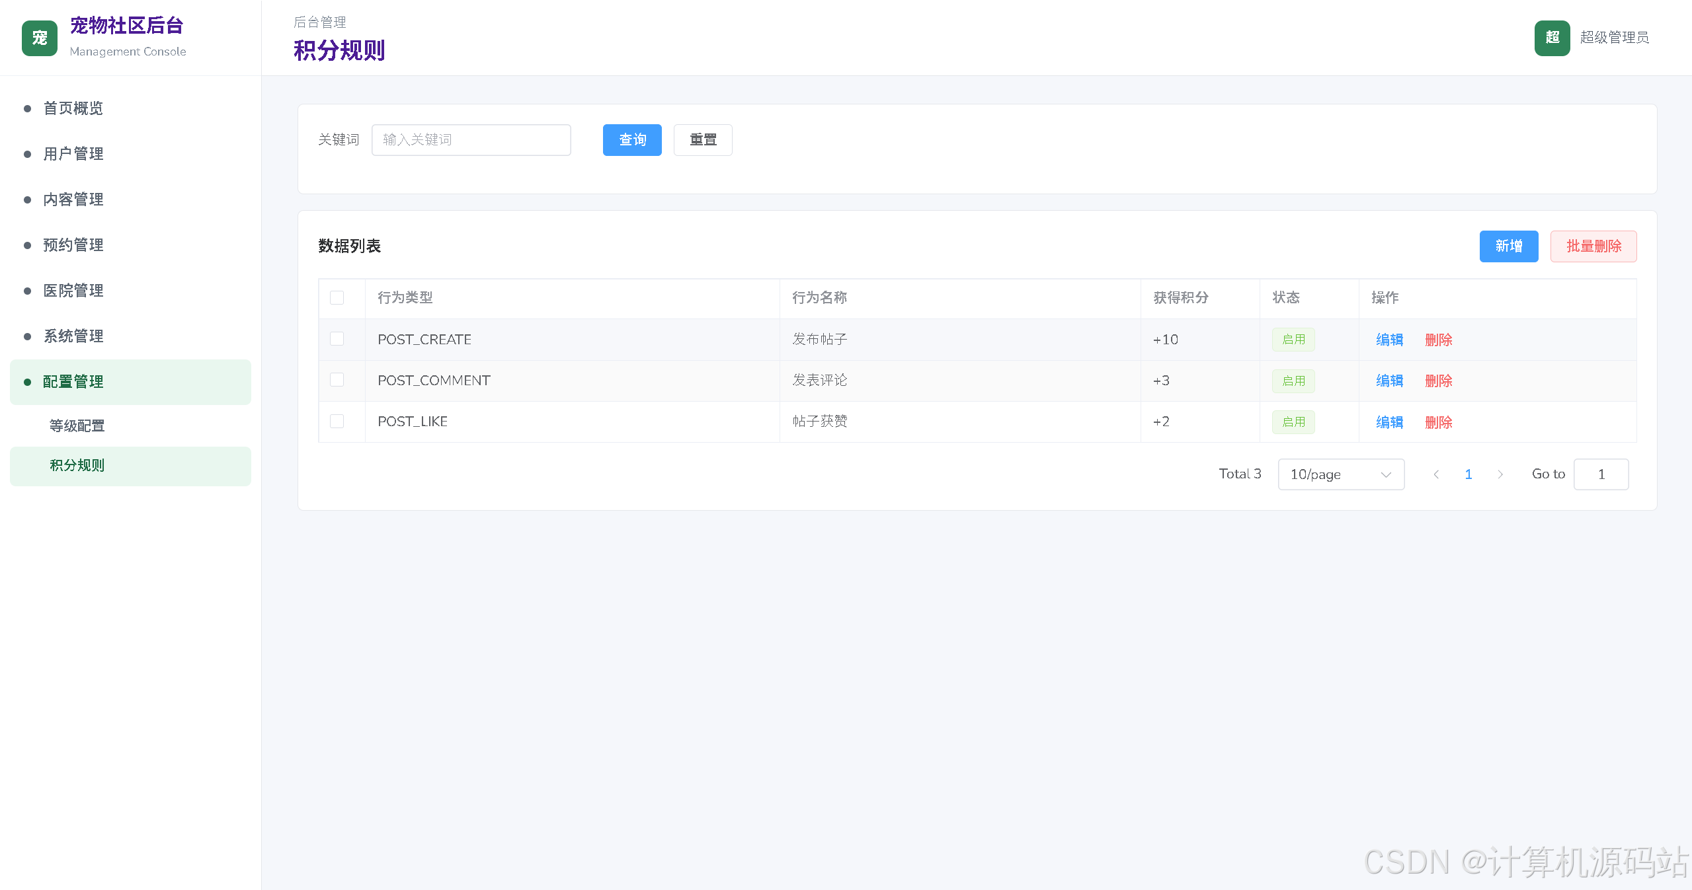Open 等级配置 submenu item
The image size is (1692, 890).
(x=130, y=426)
